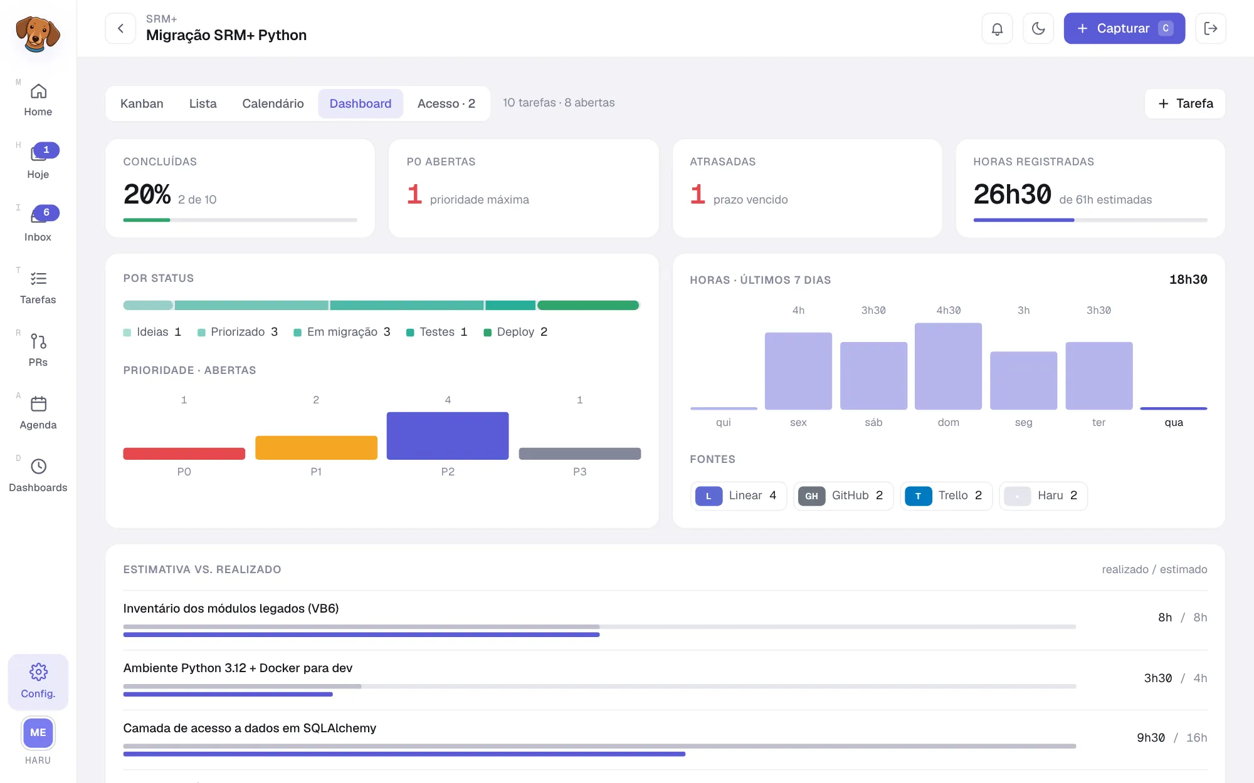Click the sex hours bar 4h
Viewport: 1254px width, 783px height.
pyautogui.click(x=798, y=371)
